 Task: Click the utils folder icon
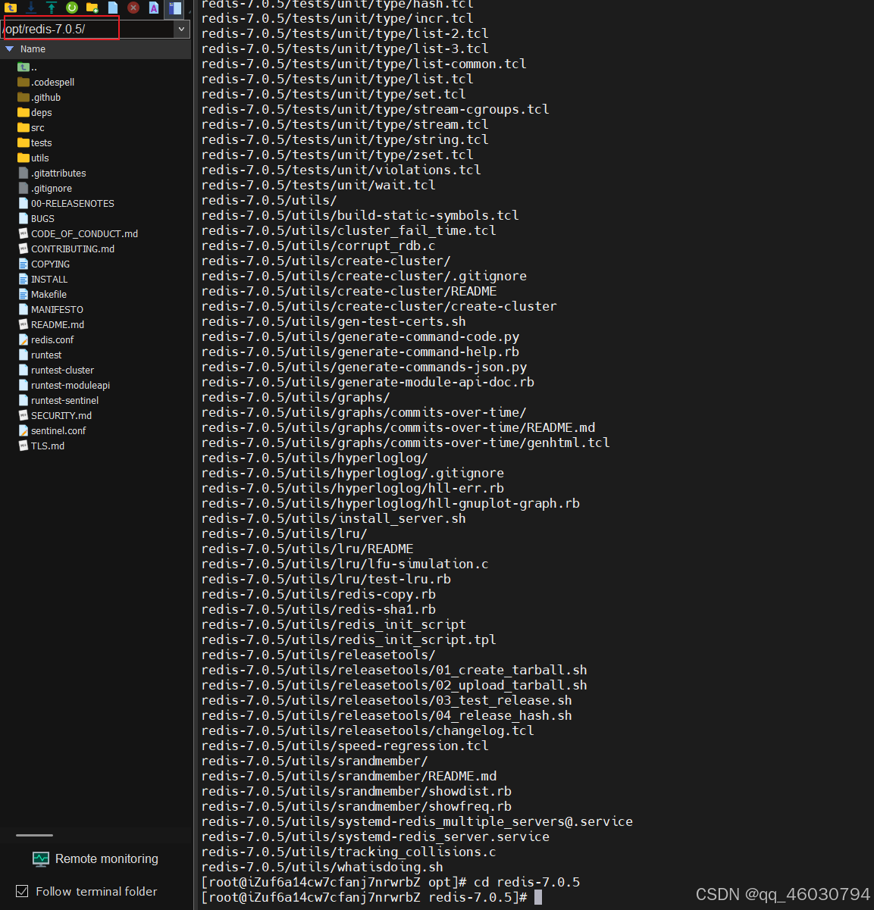(x=23, y=158)
